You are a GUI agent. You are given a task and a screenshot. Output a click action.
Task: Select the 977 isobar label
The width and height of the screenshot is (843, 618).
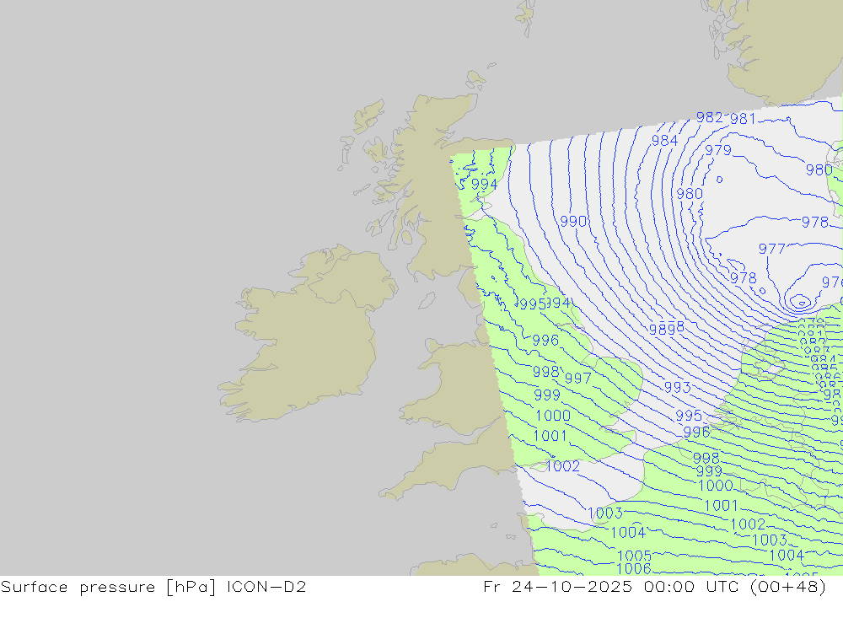[x=772, y=249]
